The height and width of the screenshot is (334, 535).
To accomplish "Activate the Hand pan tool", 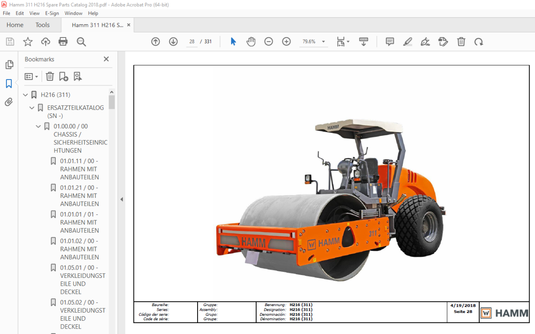I will (251, 42).
